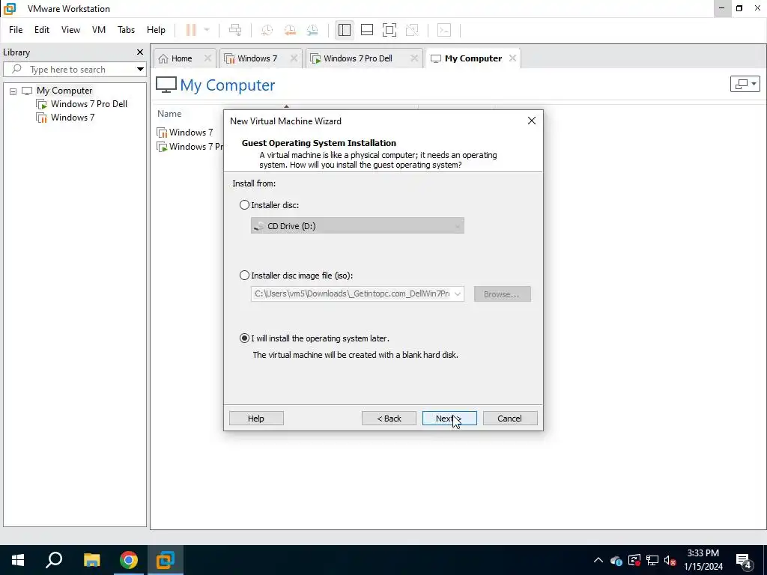The image size is (767, 575).
Task: Click the Unity mode toolbar icon
Action: [412, 30]
